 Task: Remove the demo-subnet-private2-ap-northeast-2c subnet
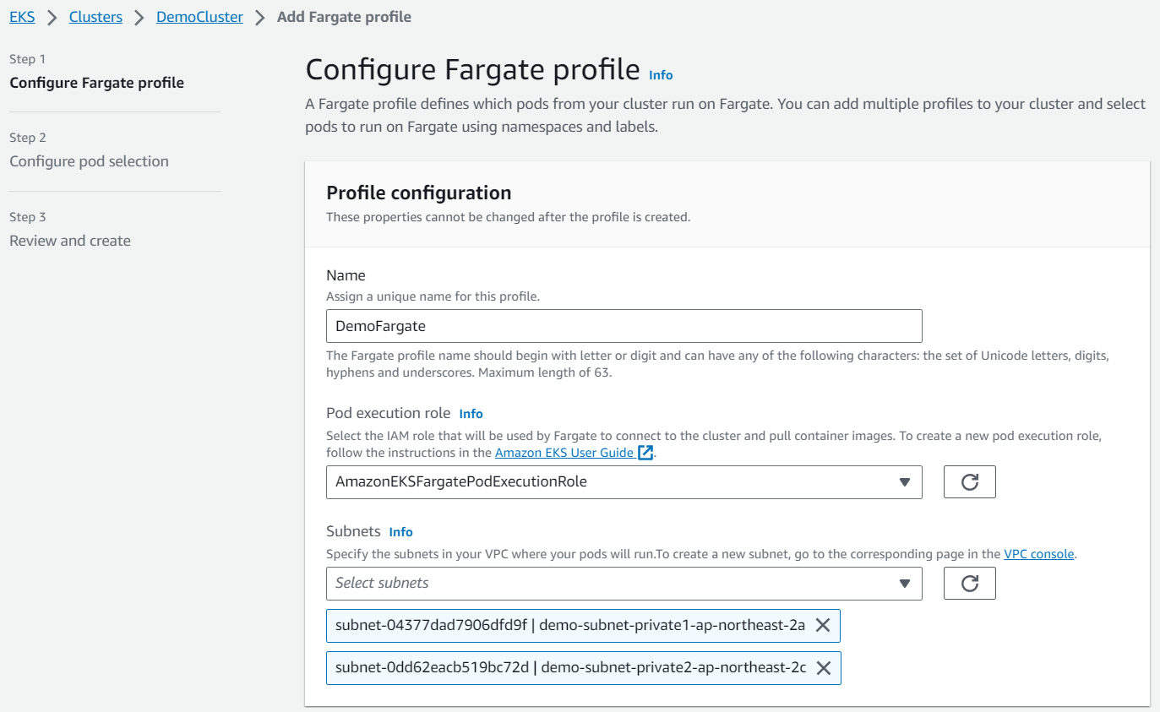[x=824, y=668]
